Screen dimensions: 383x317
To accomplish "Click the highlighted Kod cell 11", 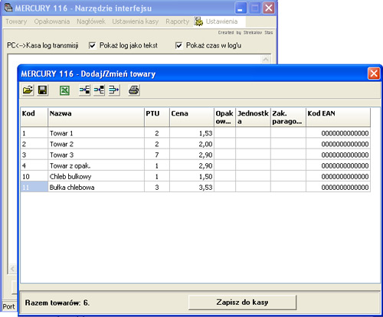I will tap(34, 187).
